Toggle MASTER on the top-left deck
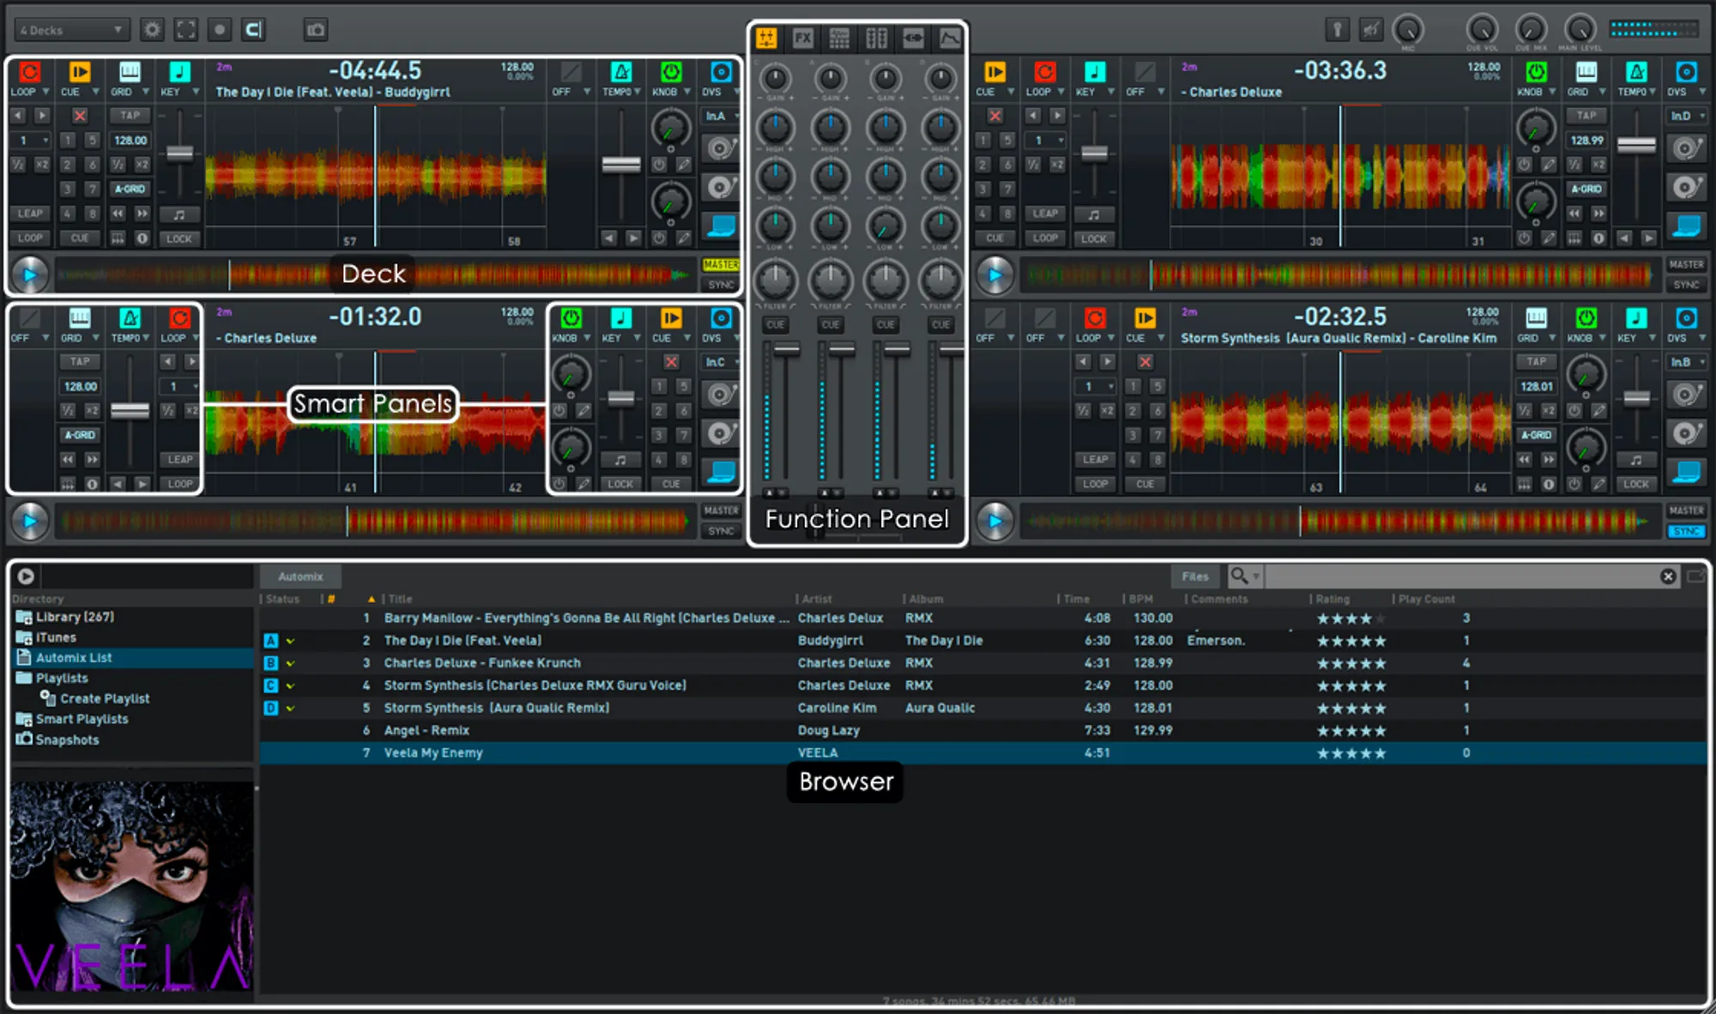 pos(721,265)
